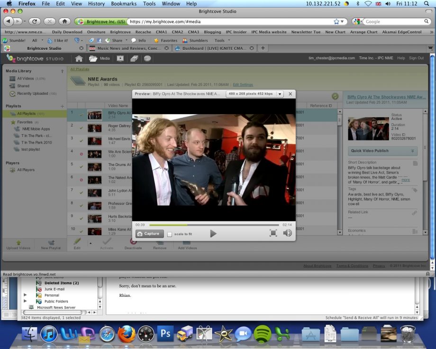Click Upload Videos button
Viewport: 436px width, 349px height.
[x=18, y=245]
